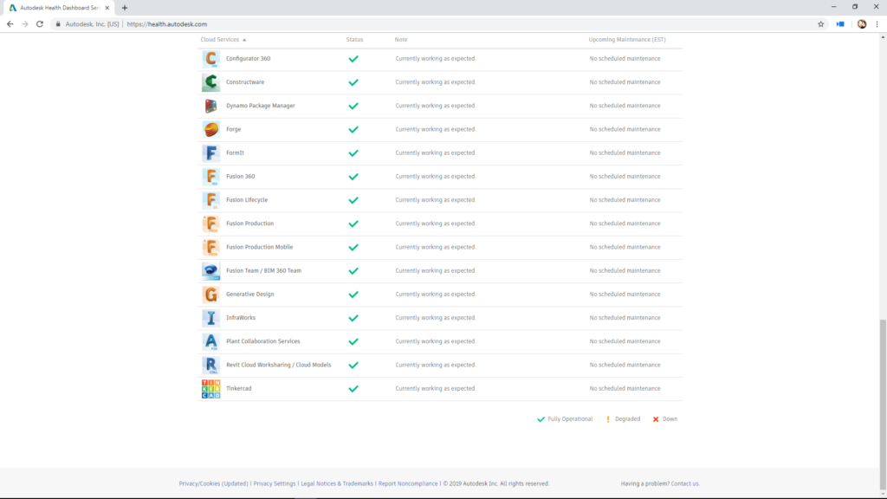Bookmark this page with the star icon
This screenshot has width=887, height=499.
click(820, 24)
